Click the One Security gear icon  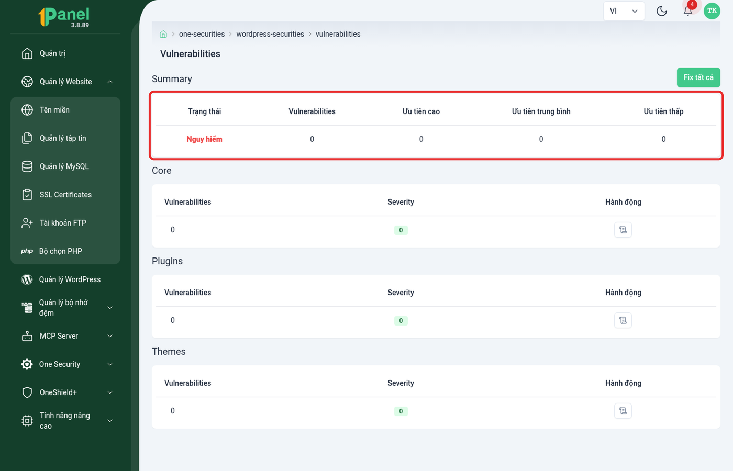pos(27,364)
